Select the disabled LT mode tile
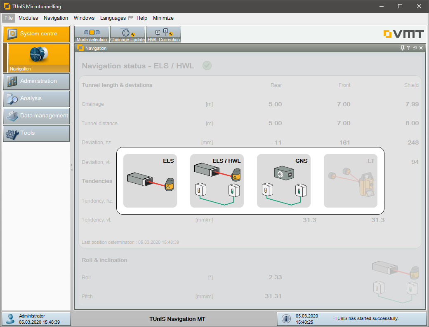This screenshot has height=327, width=429. [351, 180]
